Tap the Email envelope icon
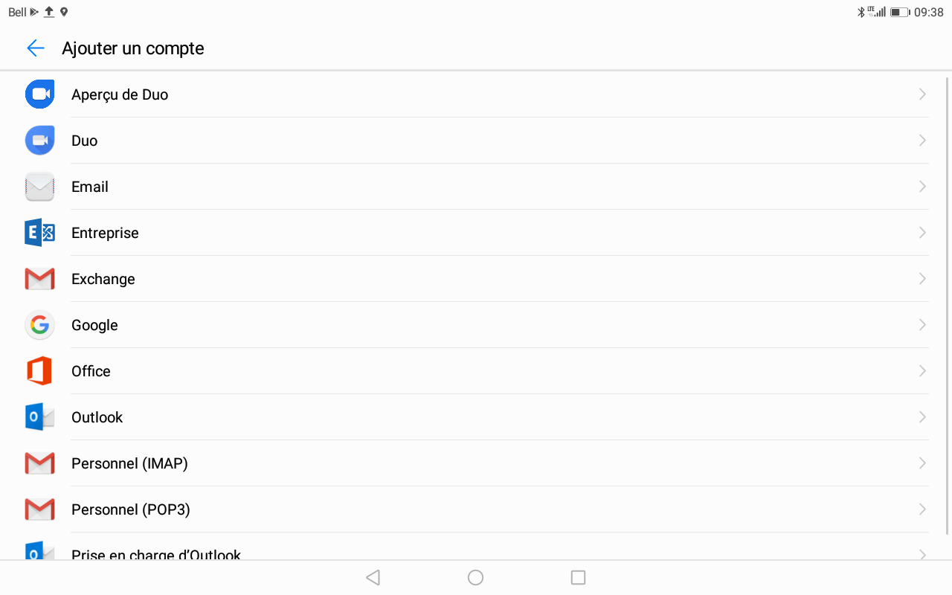The width and height of the screenshot is (952, 595). click(39, 187)
